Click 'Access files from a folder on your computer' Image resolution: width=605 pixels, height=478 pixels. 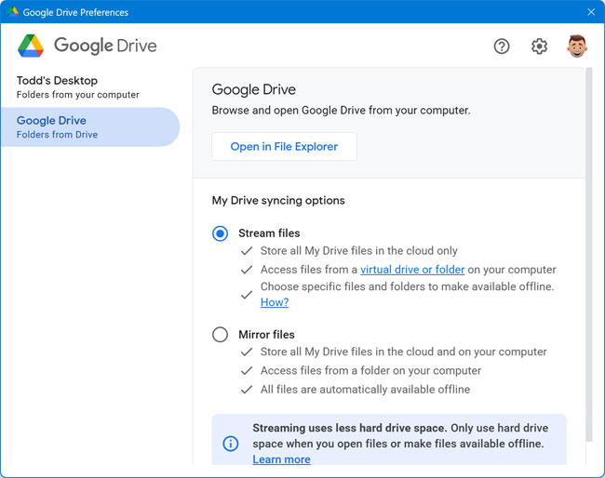click(x=370, y=370)
